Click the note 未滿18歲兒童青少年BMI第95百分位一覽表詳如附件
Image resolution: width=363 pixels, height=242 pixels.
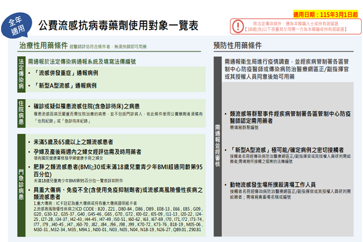[78, 181]
